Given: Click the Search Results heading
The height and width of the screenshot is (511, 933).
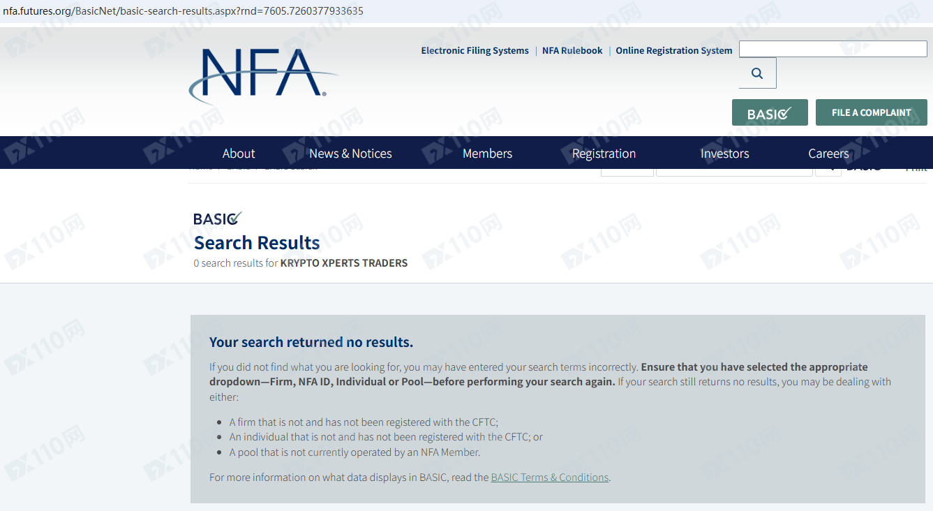Looking at the screenshot, I should [x=257, y=243].
